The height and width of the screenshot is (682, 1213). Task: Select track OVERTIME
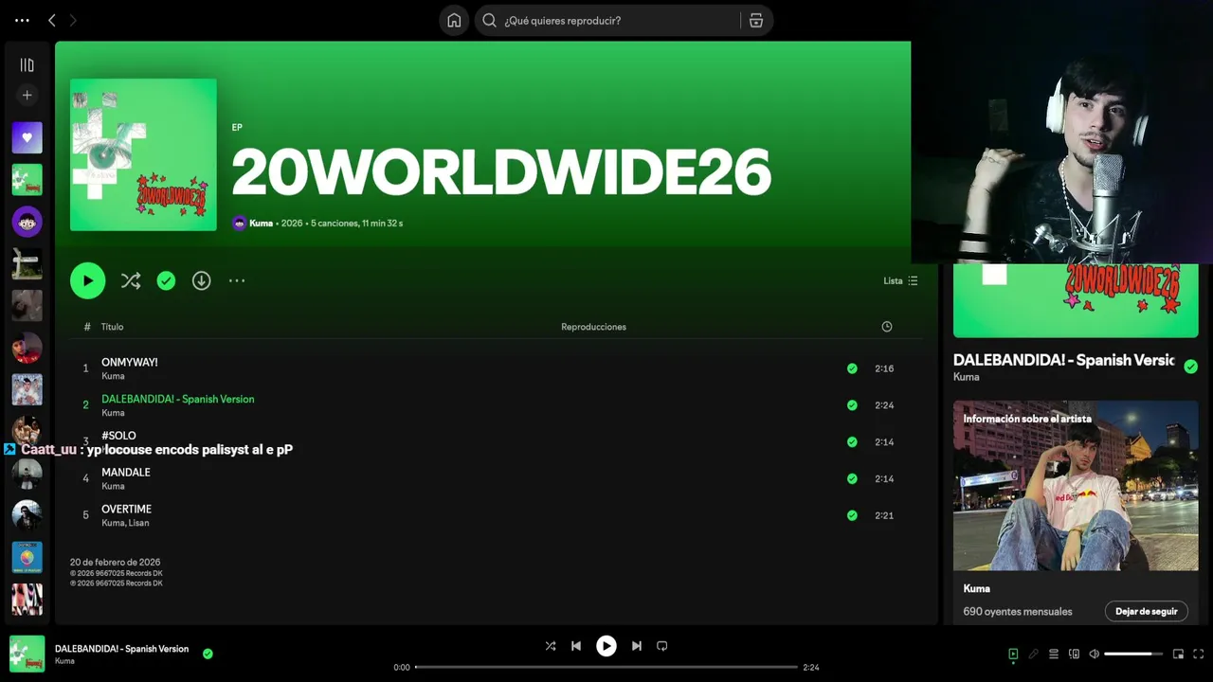tap(126, 509)
